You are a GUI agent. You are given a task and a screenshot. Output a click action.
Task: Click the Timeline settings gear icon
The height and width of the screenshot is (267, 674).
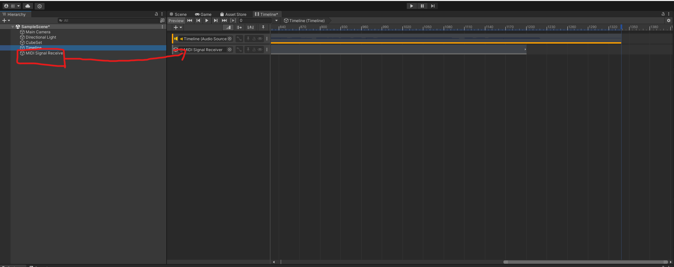click(x=669, y=20)
